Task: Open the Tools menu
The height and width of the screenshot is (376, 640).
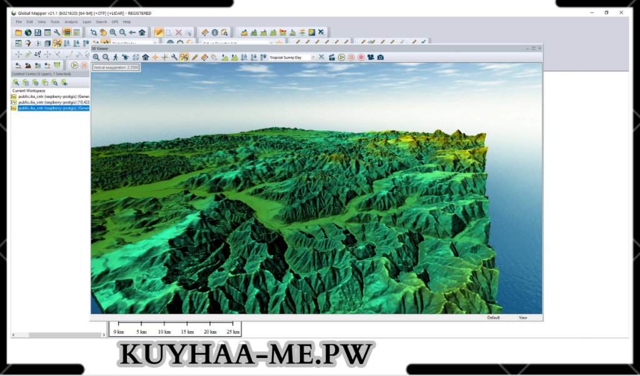Action: coord(55,22)
